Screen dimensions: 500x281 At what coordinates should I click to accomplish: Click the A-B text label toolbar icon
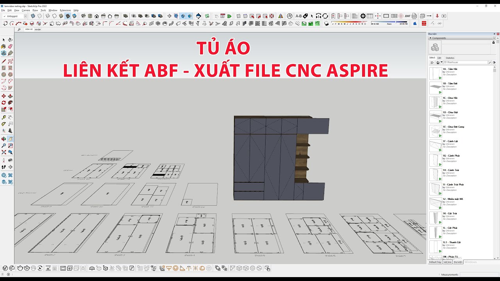pyautogui.click(x=298, y=16)
